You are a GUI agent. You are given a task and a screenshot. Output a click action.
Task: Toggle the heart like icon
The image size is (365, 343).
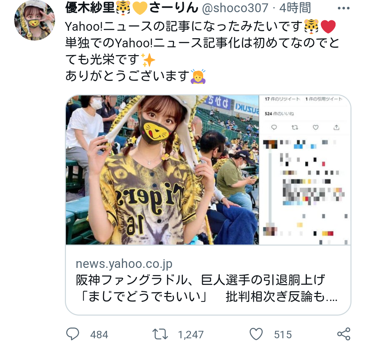coord(256,334)
